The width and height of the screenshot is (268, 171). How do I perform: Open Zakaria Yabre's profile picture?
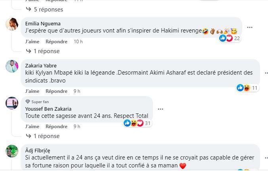pyautogui.click(x=12, y=66)
